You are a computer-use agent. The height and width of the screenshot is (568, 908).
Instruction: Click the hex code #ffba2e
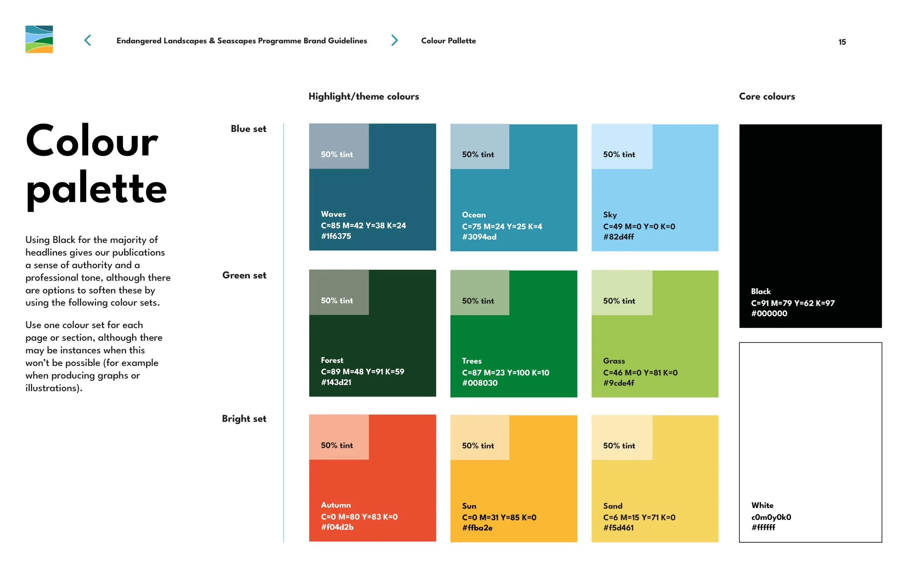click(x=477, y=528)
